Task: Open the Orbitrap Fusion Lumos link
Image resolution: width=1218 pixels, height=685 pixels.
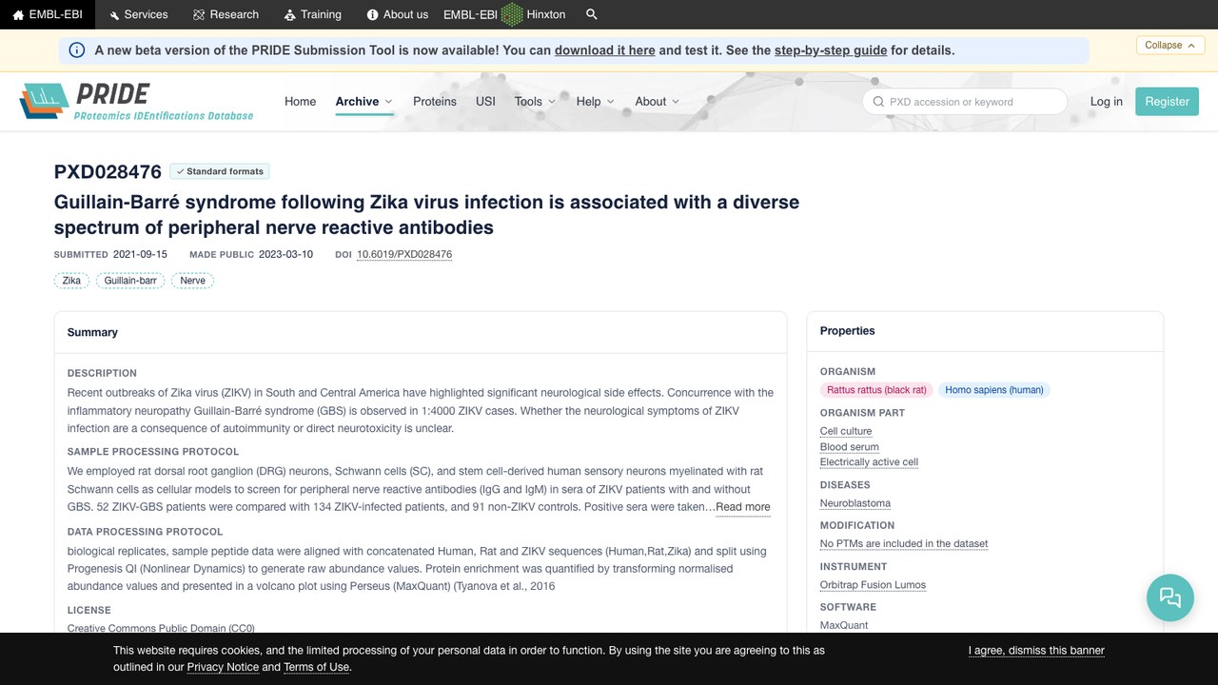Action: (873, 584)
